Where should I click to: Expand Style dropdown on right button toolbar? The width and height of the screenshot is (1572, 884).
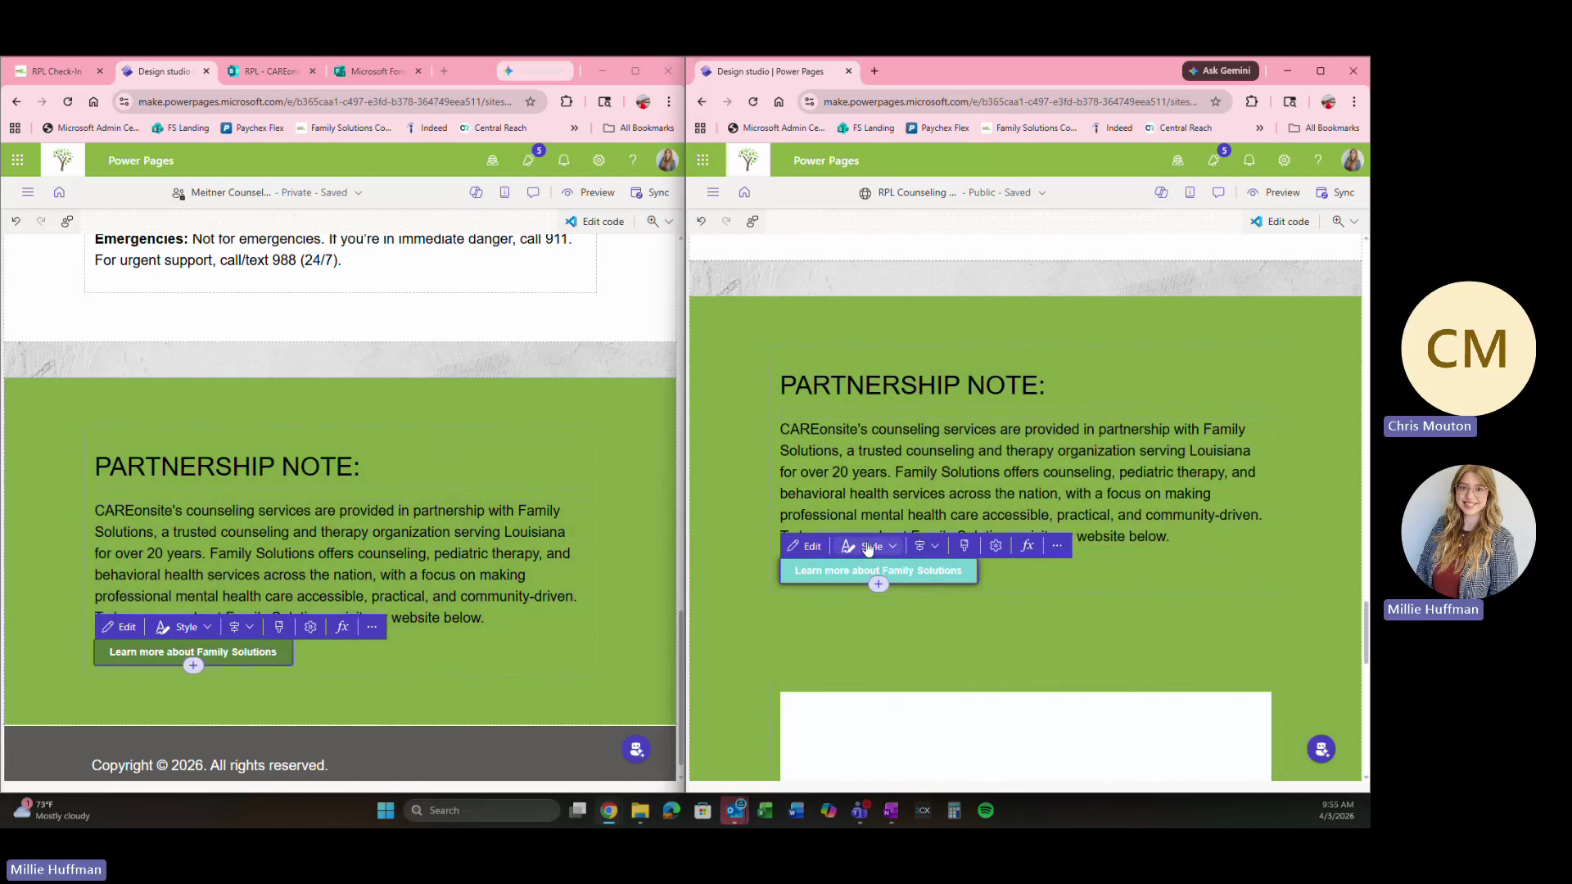click(x=870, y=546)
